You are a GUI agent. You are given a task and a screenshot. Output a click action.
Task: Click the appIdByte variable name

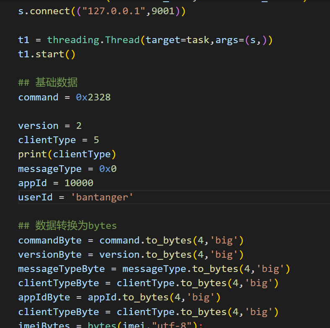point(44,297)
